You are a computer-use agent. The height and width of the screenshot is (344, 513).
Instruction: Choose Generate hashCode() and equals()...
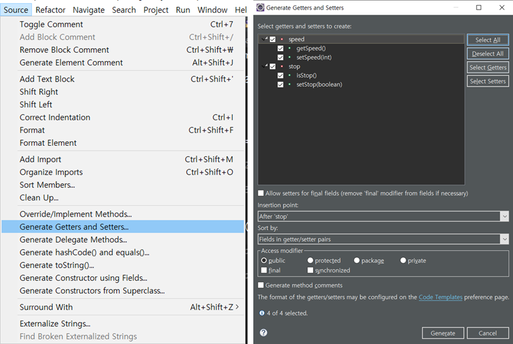click(123, 252)
